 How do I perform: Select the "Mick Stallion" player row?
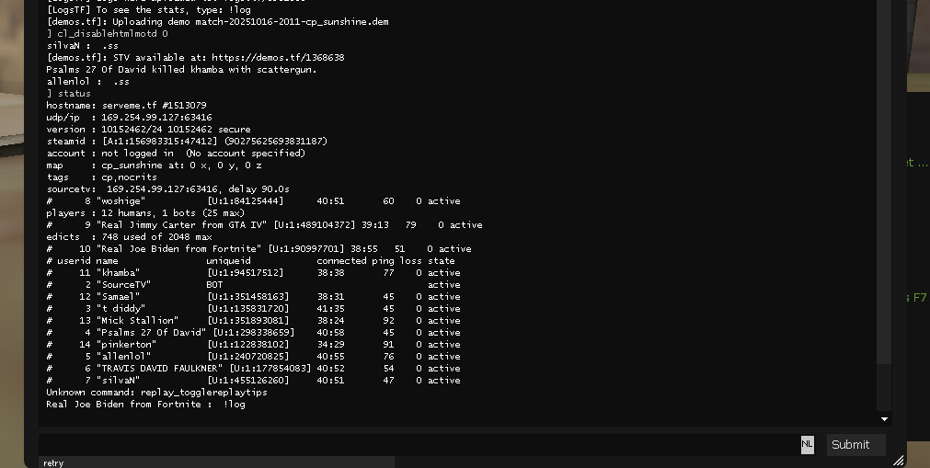253,320
